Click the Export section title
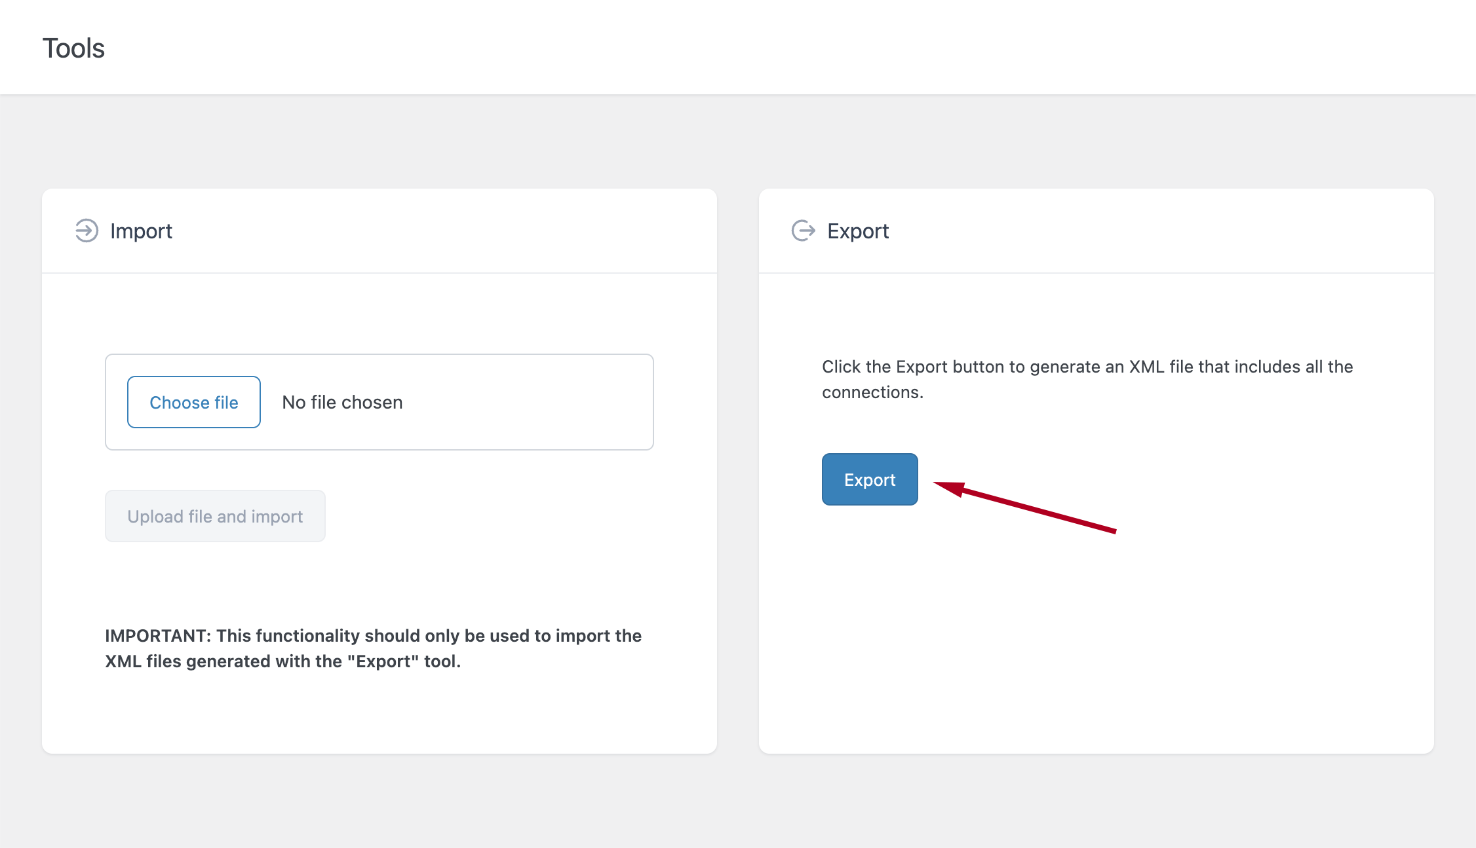The height and width of the screenshot is (848, 1476). point(859,230)
